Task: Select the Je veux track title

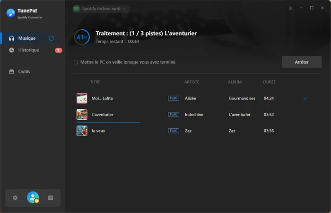Action: (98, 131)
